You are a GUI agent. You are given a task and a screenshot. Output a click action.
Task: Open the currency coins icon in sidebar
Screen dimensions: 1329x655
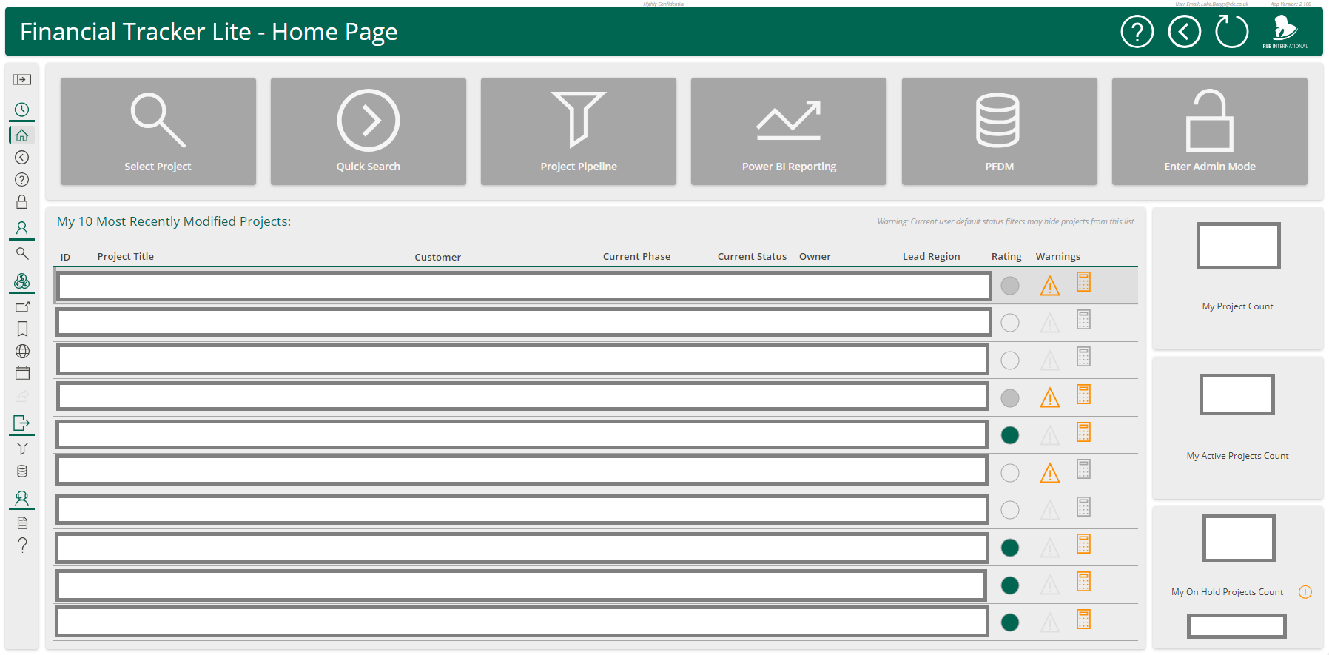(22, 281)
